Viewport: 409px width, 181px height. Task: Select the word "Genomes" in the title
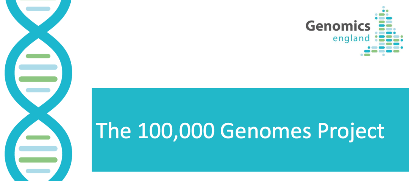coord(266,130)
